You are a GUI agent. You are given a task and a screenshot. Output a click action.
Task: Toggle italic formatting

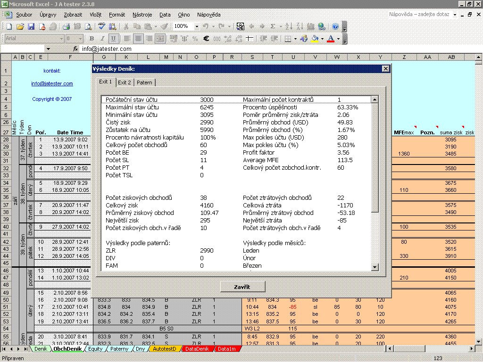[102, 39]
